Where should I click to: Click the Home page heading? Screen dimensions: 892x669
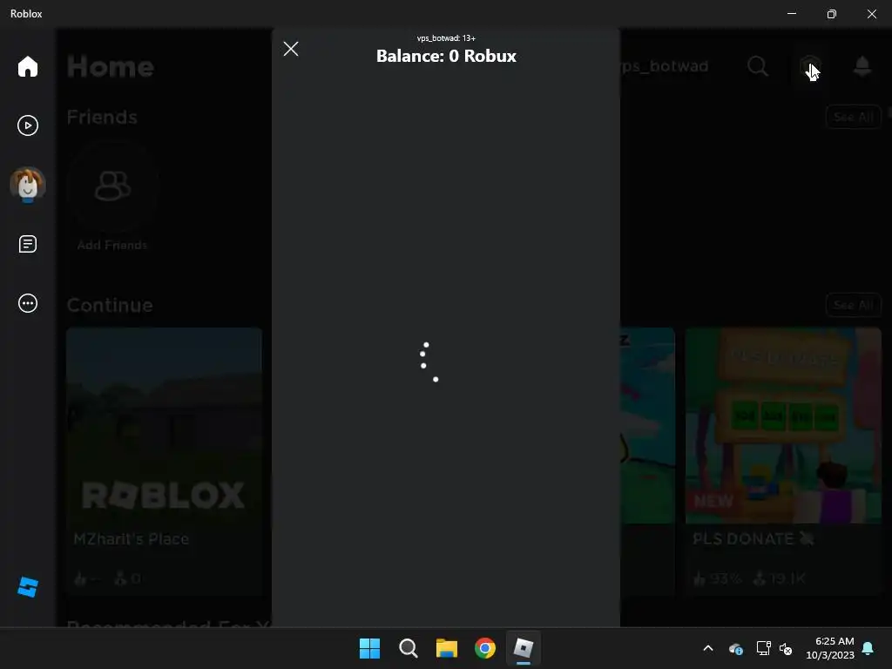coord(111,66)
